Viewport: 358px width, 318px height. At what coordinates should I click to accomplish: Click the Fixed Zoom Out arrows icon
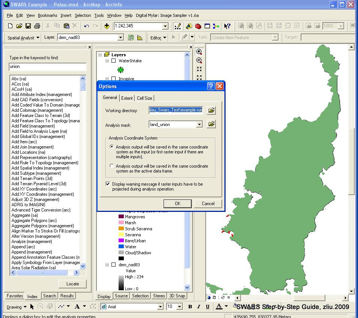199,78
